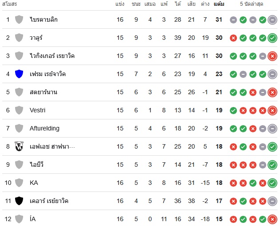The width and height of the screenshot is (280, 226).
Task: Click the FH club logo in row 8
Action: 19,146
